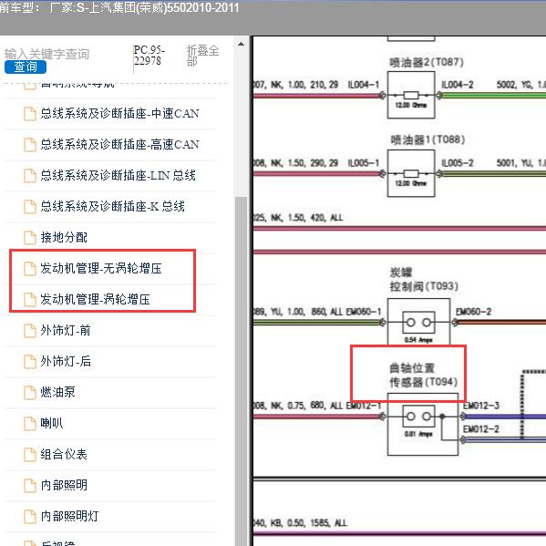Open 总线系统及诊断插座-高速CAN entry
Viewport: 546px width, 546px height.
[119, 145]
